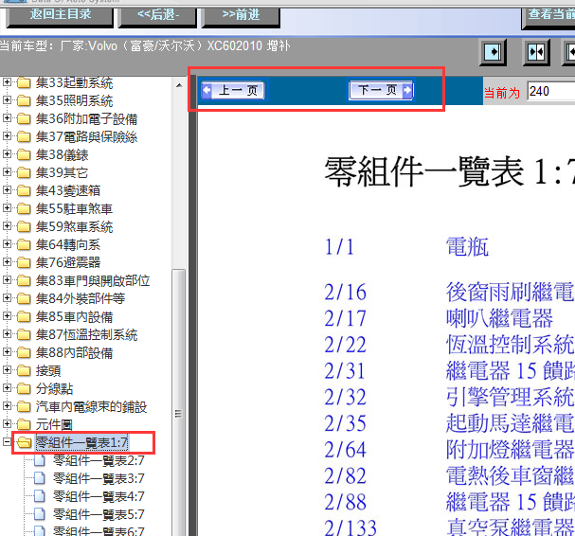Select 零組件一覽表2:7 in the tree
Screen dimensions: 575x536
(99, 460)
